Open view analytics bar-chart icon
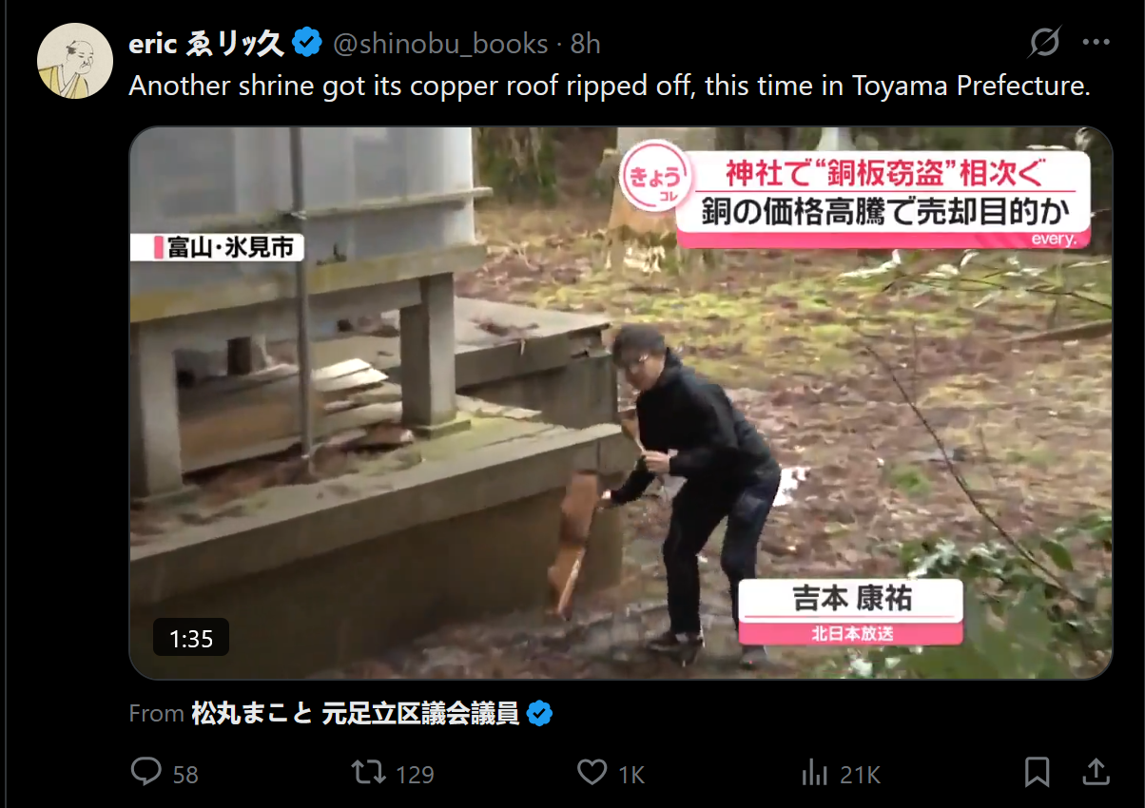The width and height of the screenshot is (1145, 808). coord(815,772)
